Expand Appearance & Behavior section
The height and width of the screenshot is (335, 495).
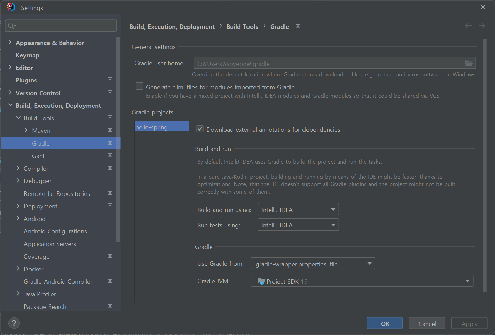(10, 42)
